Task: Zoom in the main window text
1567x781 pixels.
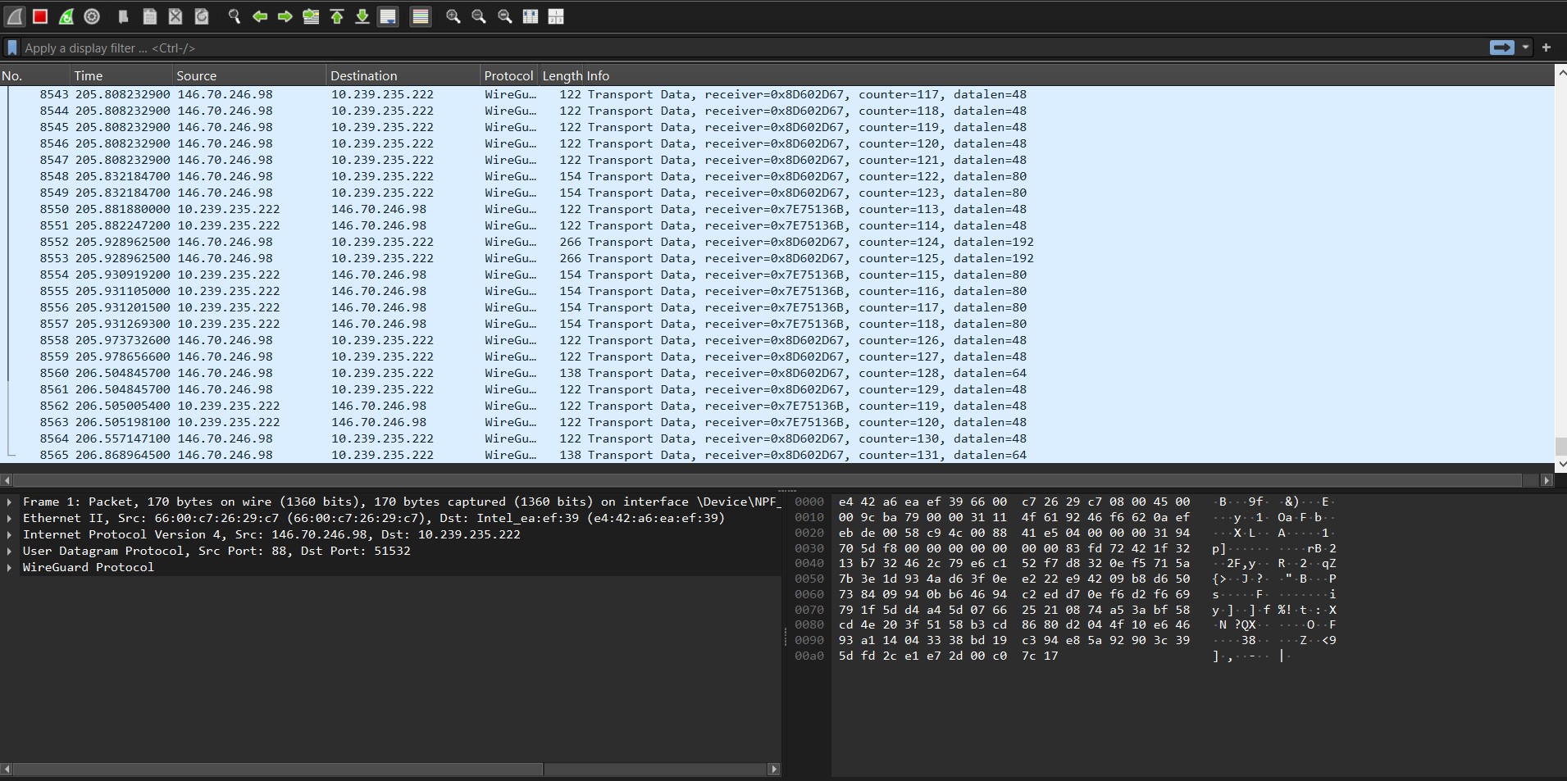Action: tap(453, 16)
